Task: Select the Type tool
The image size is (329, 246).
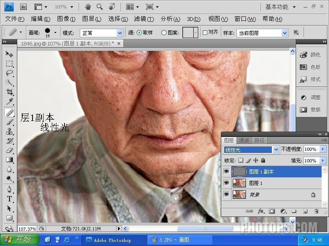Action: [9, 199]
